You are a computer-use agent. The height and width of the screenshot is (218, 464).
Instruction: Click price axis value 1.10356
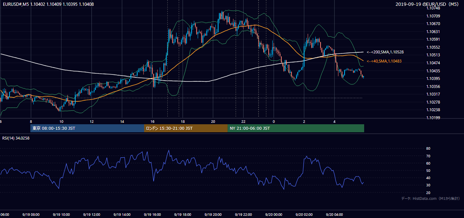(x=433, y=86)
